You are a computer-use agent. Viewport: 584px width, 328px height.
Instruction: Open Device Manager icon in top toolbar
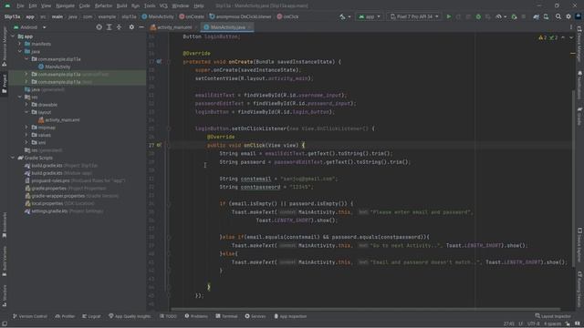tap(546, 16)
